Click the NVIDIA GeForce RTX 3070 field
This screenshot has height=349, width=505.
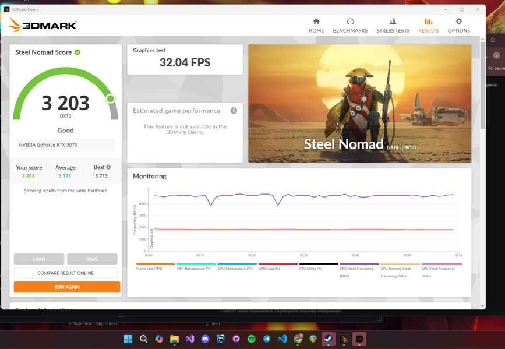pyautogui.click(x=65, y=144)
